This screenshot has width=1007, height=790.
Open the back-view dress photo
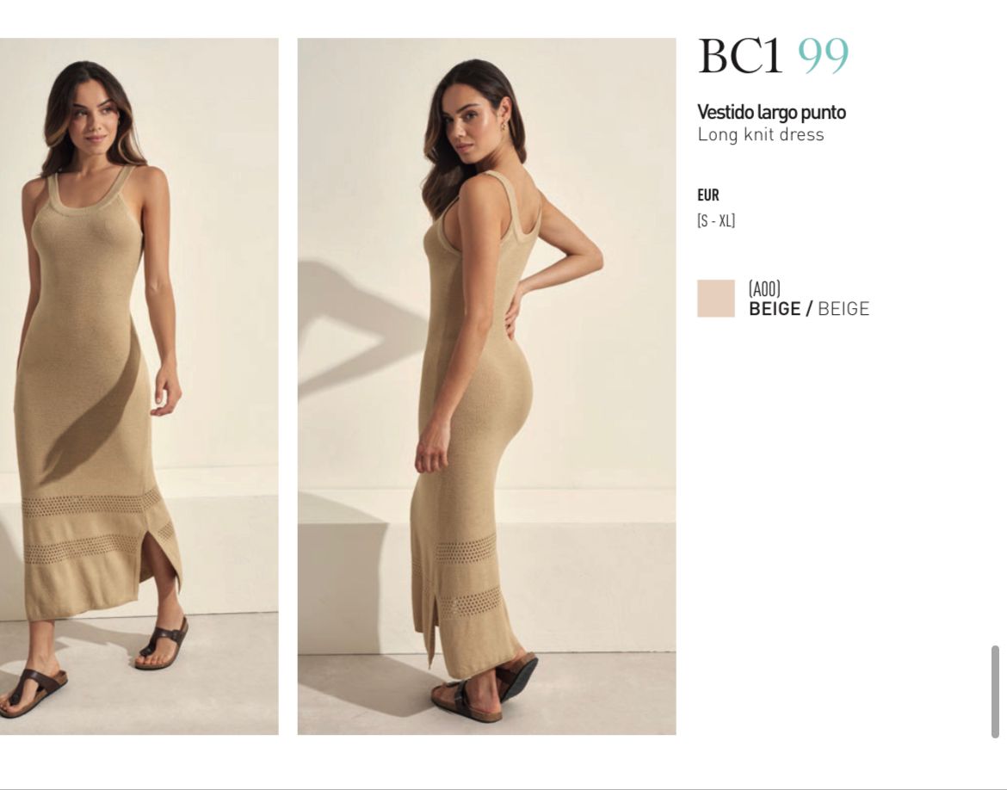point(486,386)
